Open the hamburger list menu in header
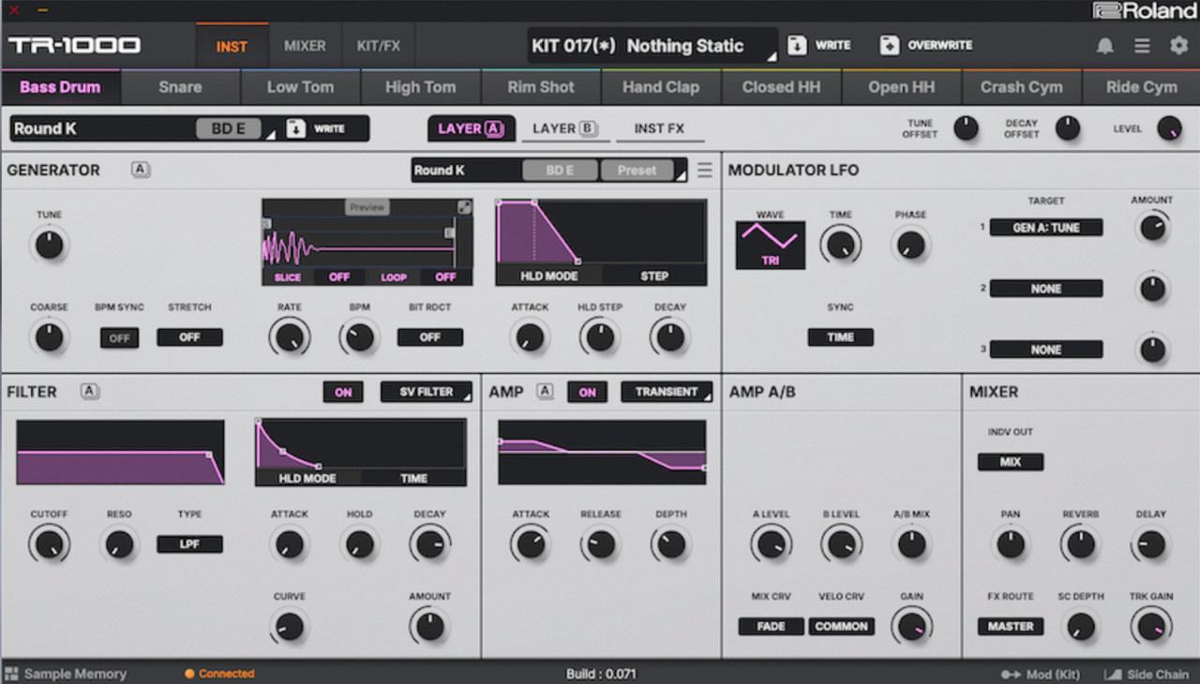This screenshot has height=684, width=1200. pos(1142,46)
